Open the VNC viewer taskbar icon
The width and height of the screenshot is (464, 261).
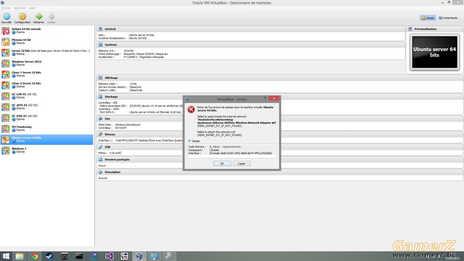pos(125,256)
